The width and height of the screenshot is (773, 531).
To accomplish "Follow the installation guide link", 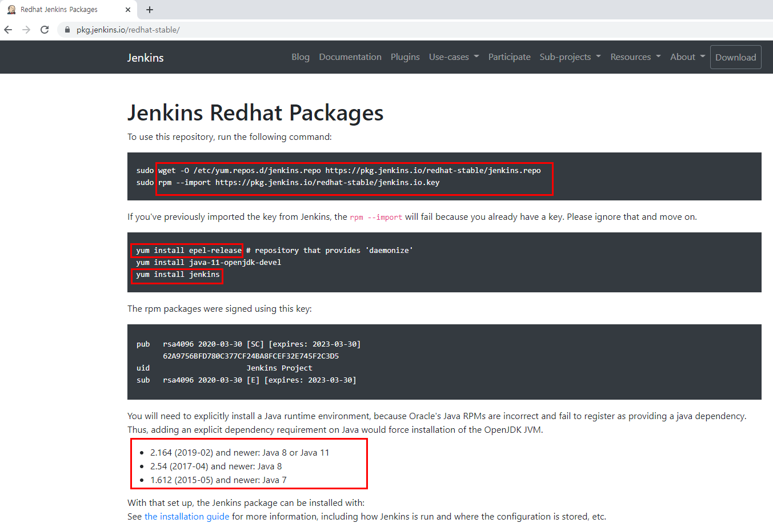I will pyautogui.click(x=187, y=517).
